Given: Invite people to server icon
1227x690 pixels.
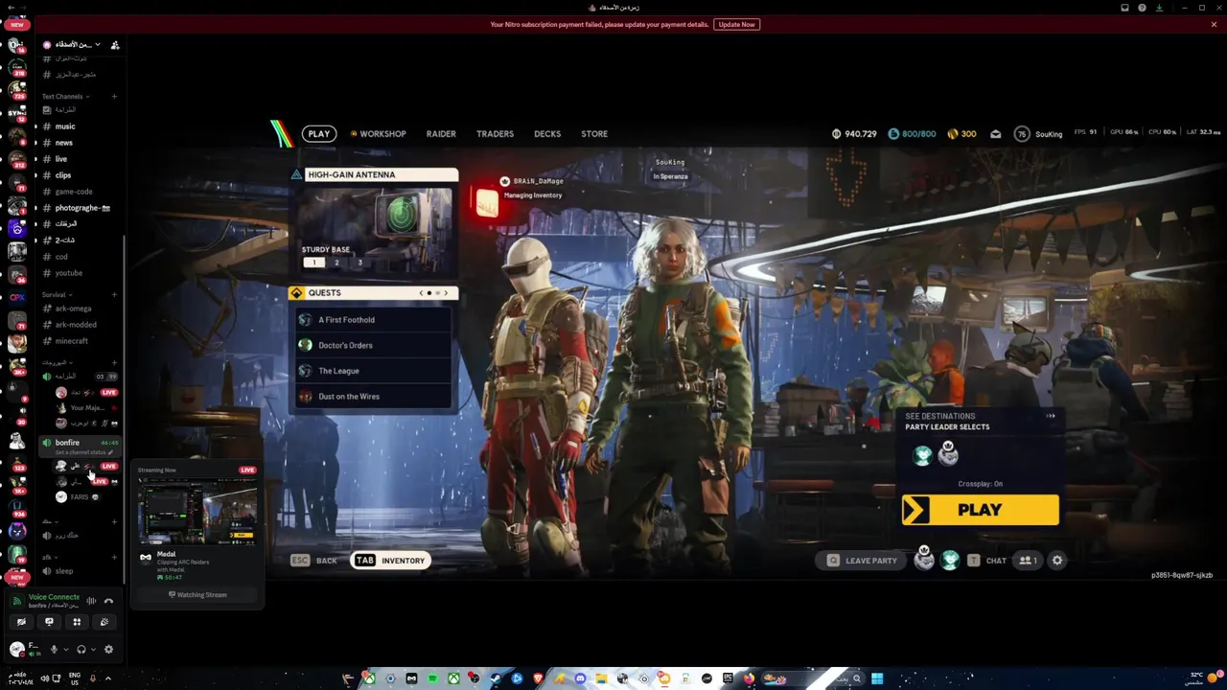Looking at the screenshot, I should pyautogui.click(x=115, y=45).
